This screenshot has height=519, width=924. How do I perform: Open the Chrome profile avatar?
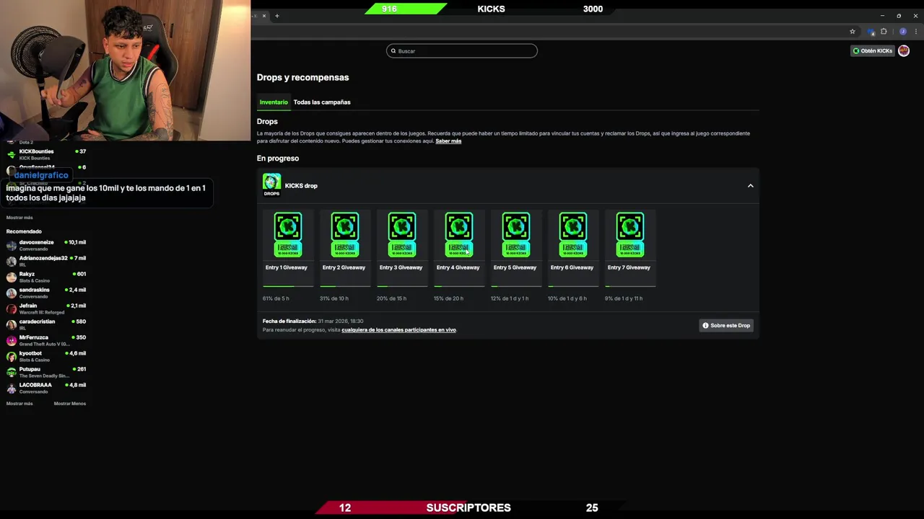point(902,32)
